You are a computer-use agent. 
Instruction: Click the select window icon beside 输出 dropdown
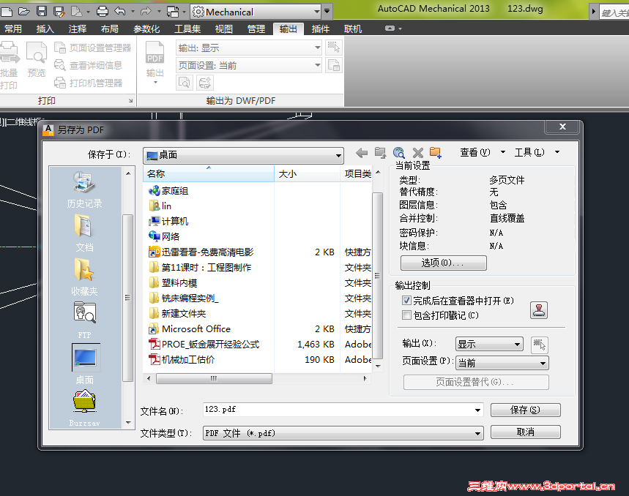click(x=539, y=345)
